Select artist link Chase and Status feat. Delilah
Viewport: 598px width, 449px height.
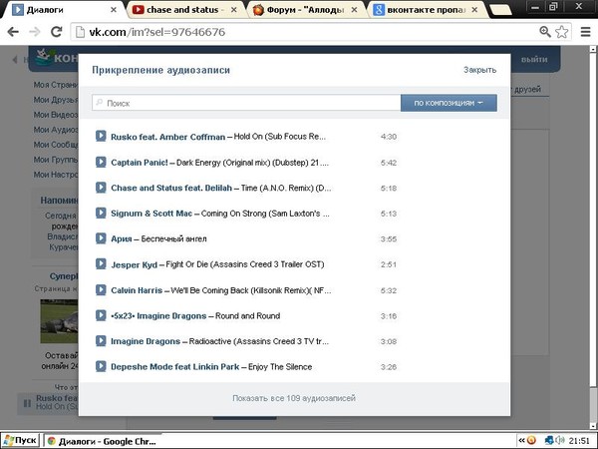click(171, 188)
